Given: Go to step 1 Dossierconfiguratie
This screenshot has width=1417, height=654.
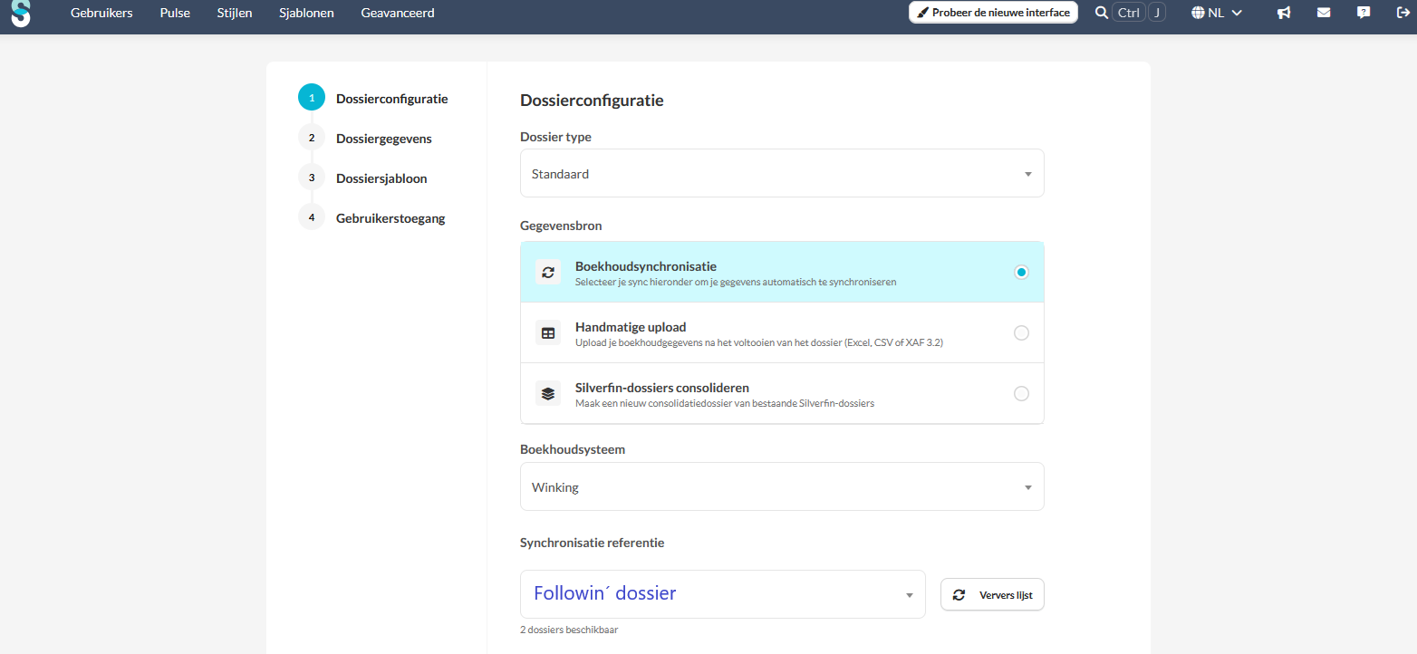Looking at the screenshot, I should [x=373, y=98].
